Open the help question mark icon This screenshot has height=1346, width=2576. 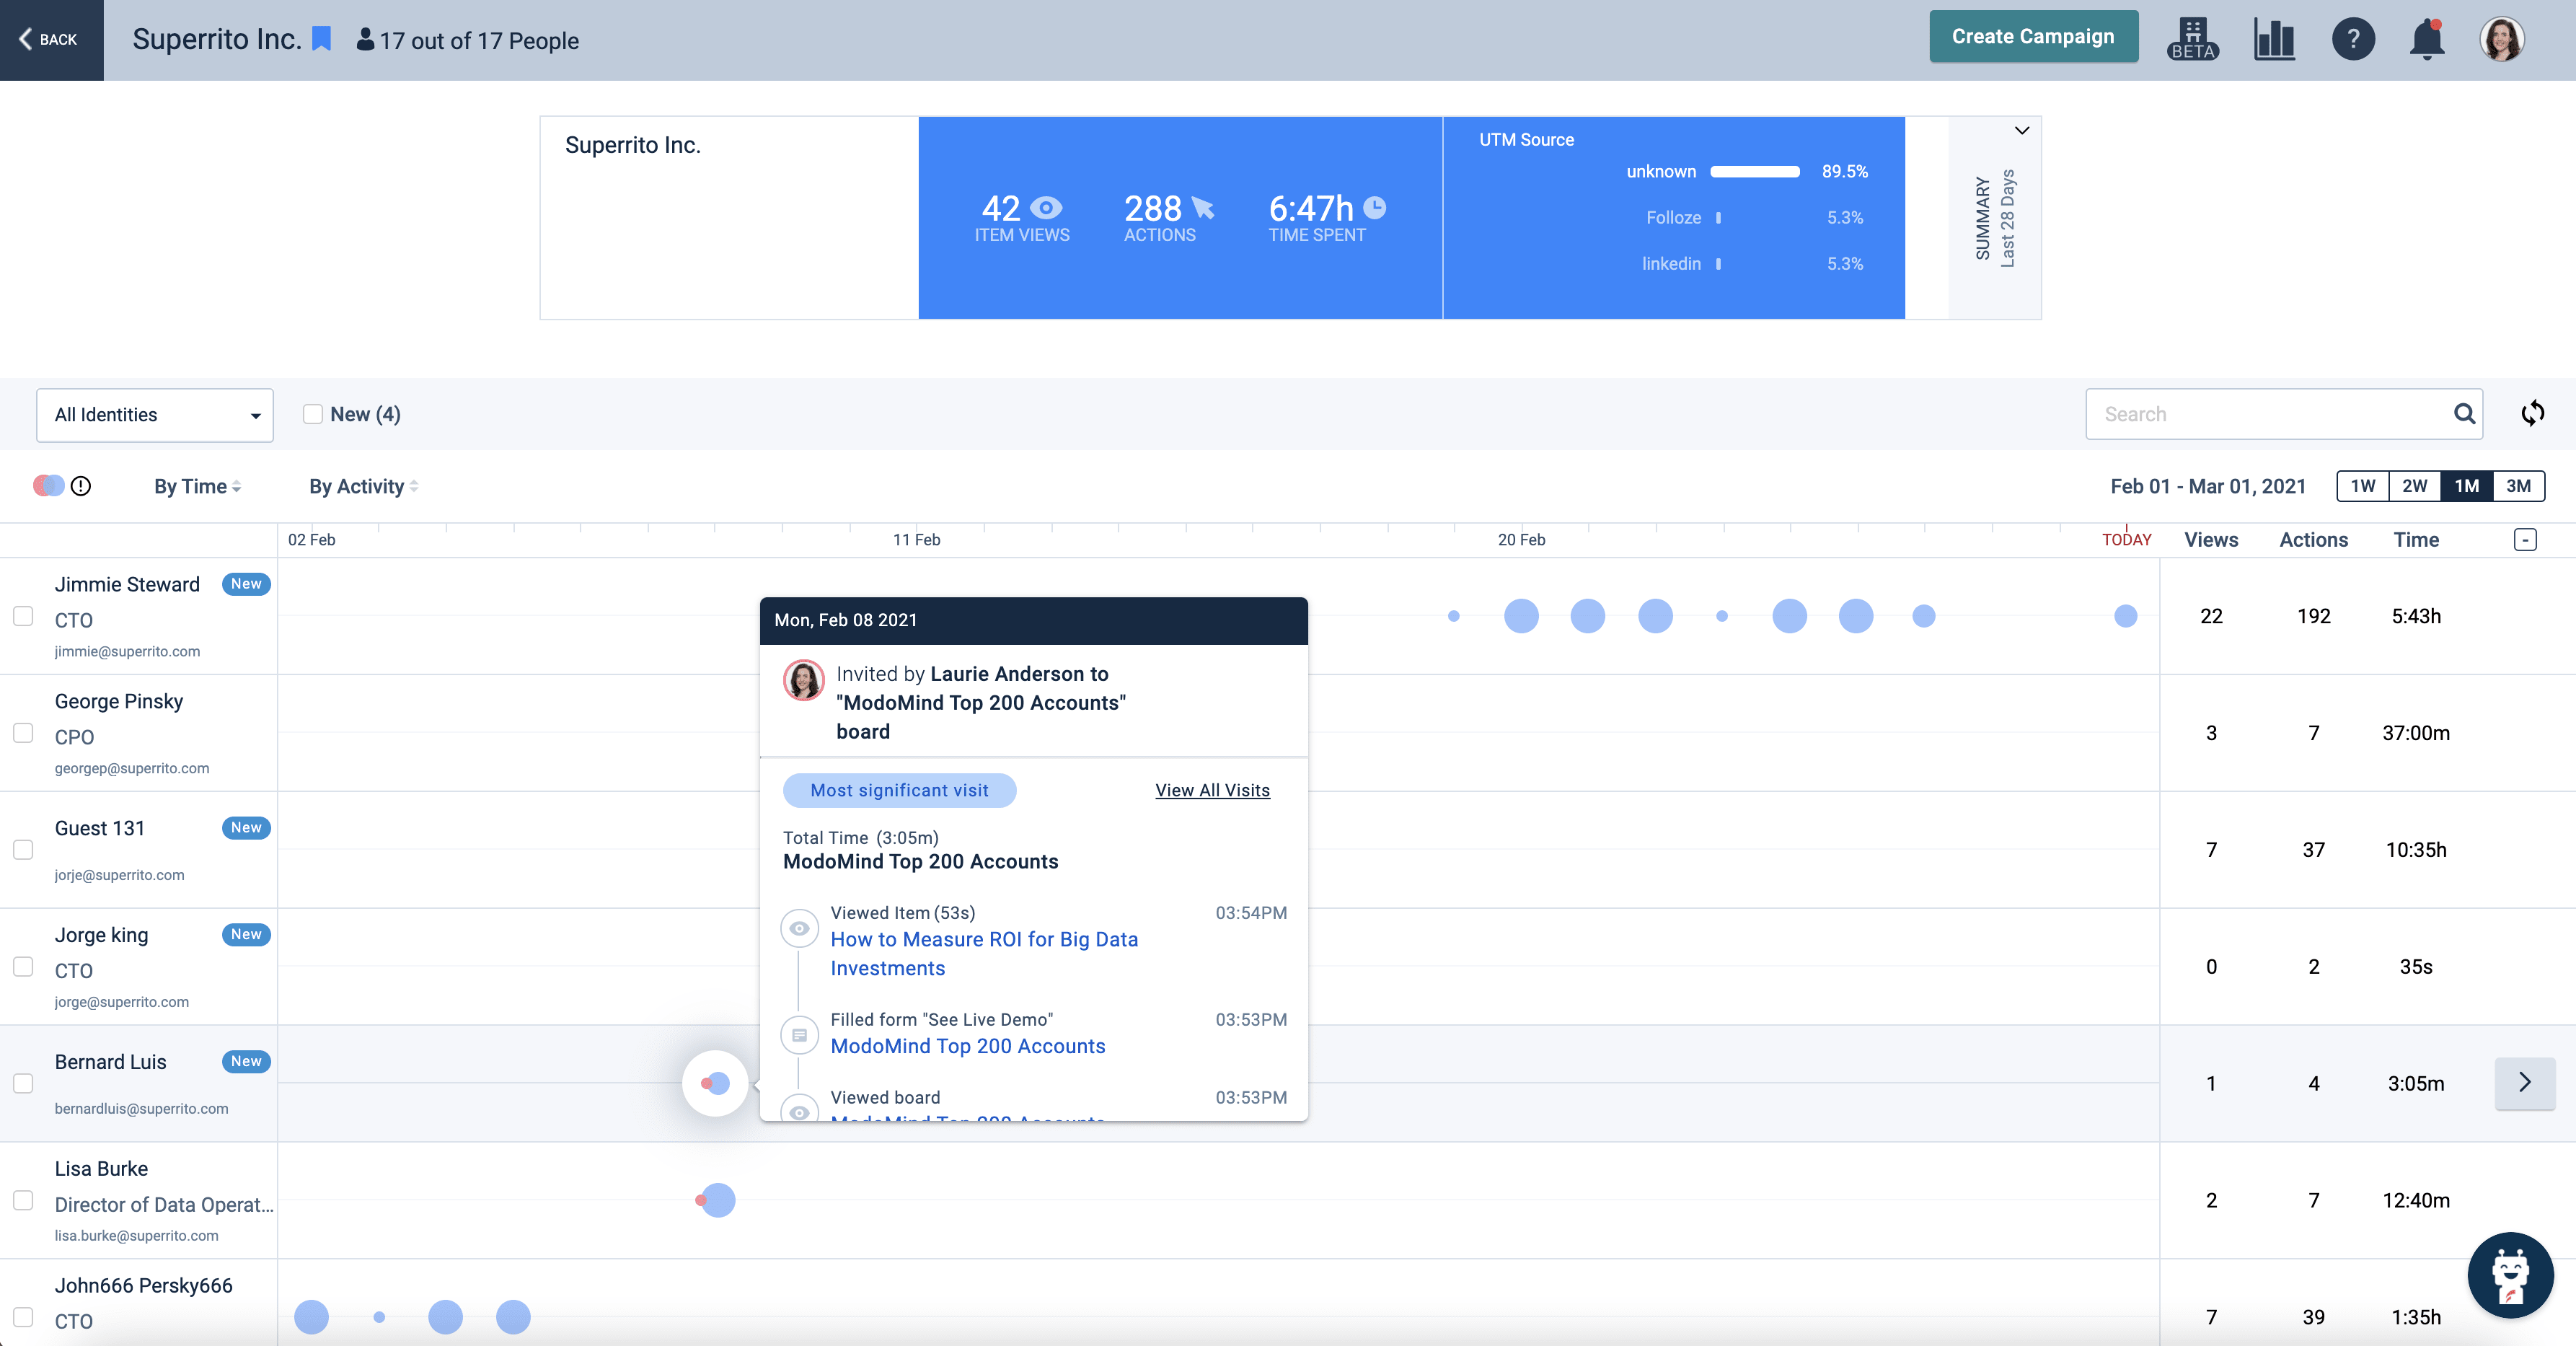2353,40
